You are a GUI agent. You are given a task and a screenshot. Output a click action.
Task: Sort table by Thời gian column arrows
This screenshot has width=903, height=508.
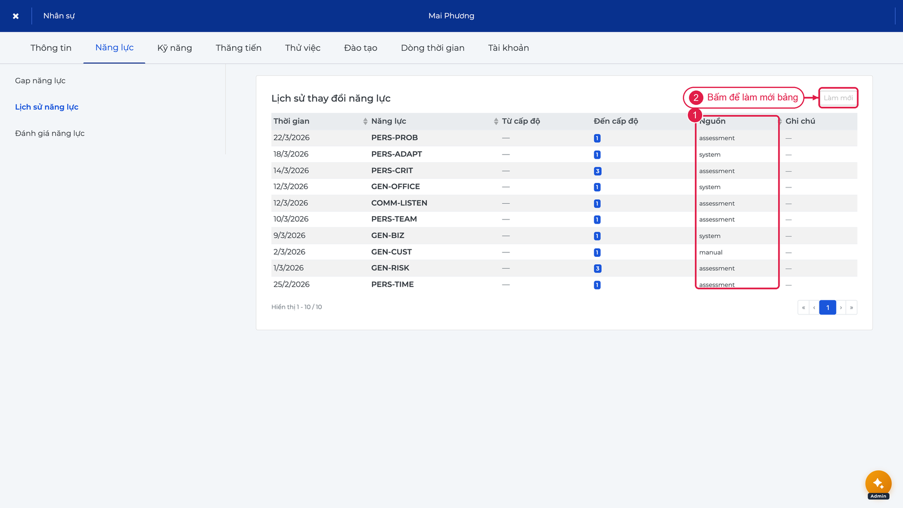pyautogui.click(x=365, y=121)
